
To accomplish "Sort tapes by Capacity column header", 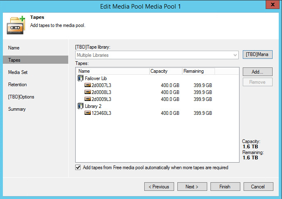I will [166, 71].
